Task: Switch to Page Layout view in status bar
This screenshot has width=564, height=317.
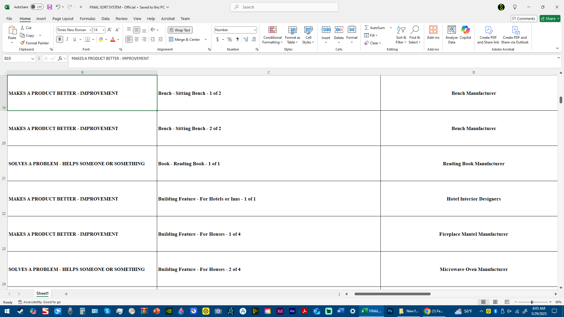Action: (495, 302)
